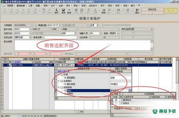
Task: Click 销售人员 lookup ellipsis button
Action: [100, 33]
